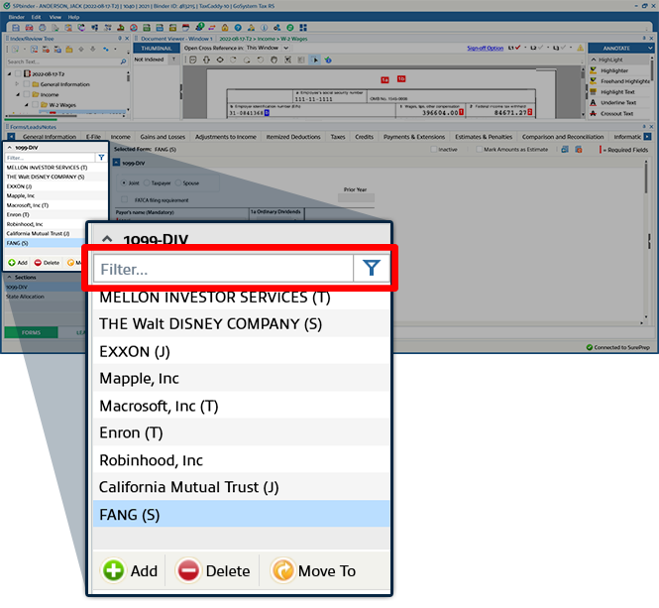Collapse the 1099-DIV list header chevron
This screenshot has height=608, width=659.
[107, 240]
